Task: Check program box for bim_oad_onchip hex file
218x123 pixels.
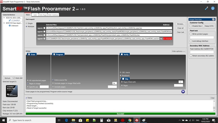Action: point(44,28)
